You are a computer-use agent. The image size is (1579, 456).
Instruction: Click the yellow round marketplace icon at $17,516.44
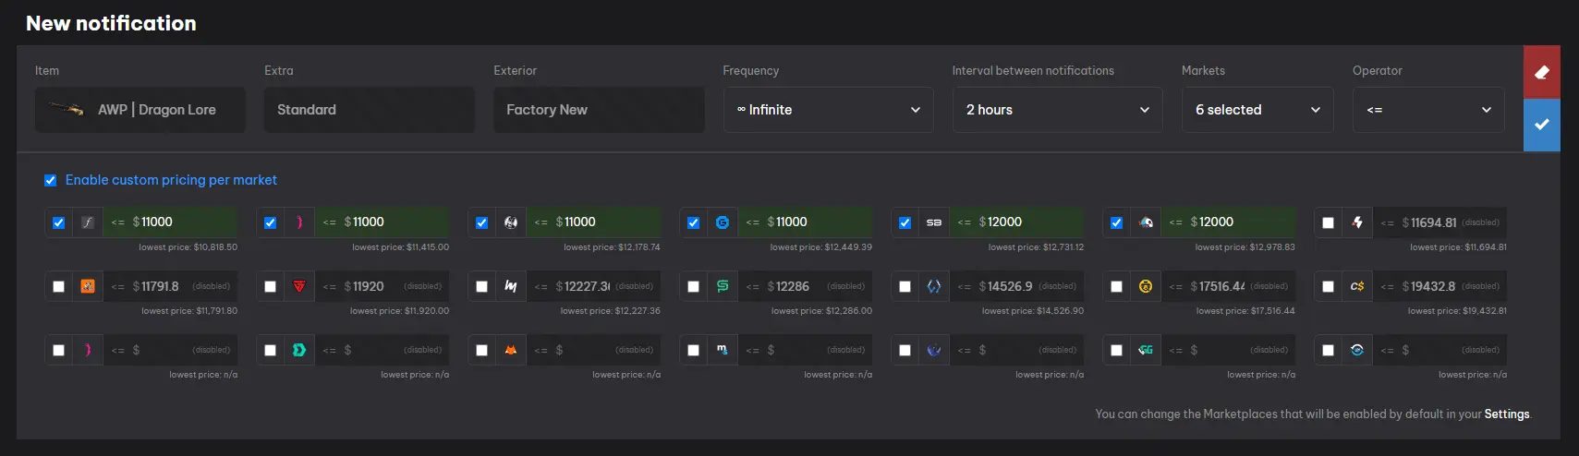coord(1146,286)
